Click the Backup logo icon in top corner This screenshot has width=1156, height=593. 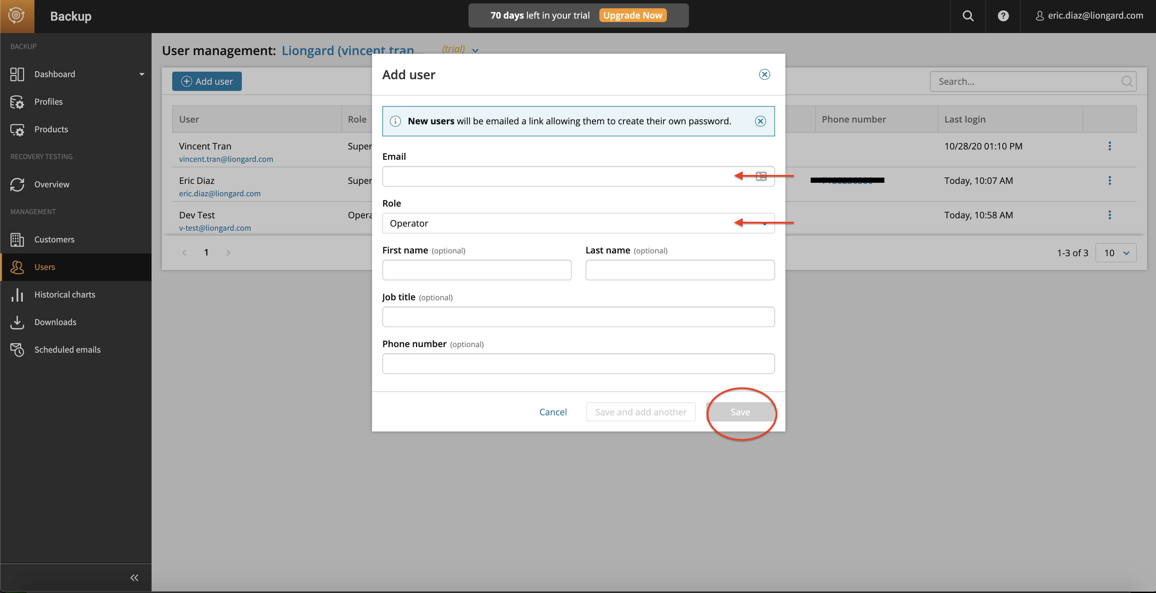pos(17,16)
